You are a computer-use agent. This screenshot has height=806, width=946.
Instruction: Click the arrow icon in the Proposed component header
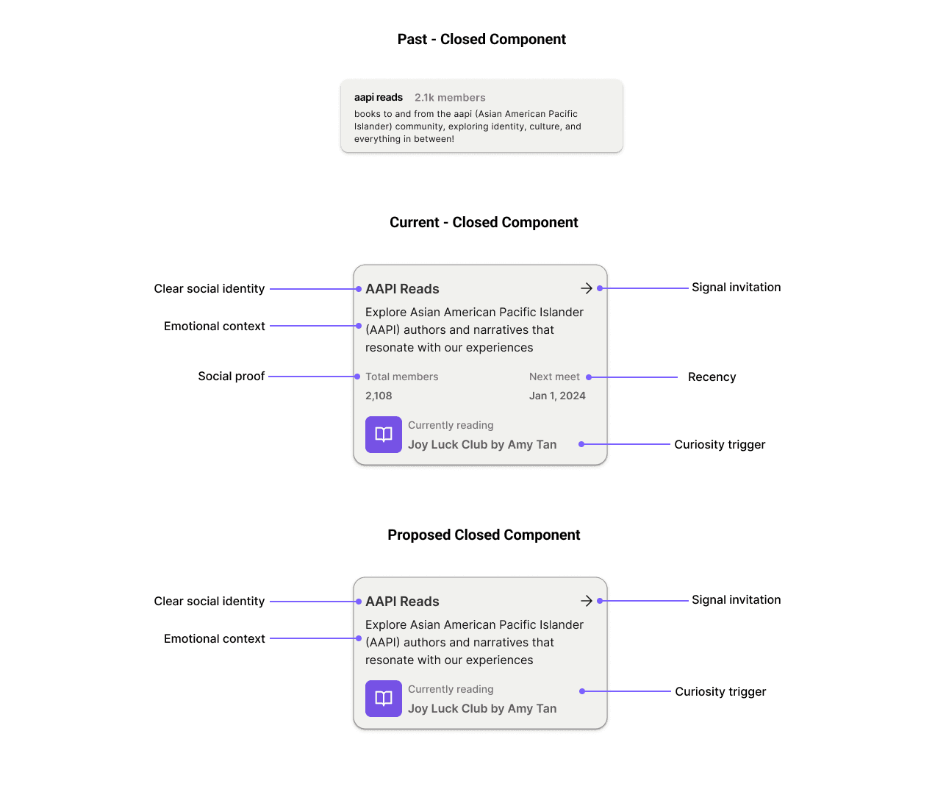(587, 601)
